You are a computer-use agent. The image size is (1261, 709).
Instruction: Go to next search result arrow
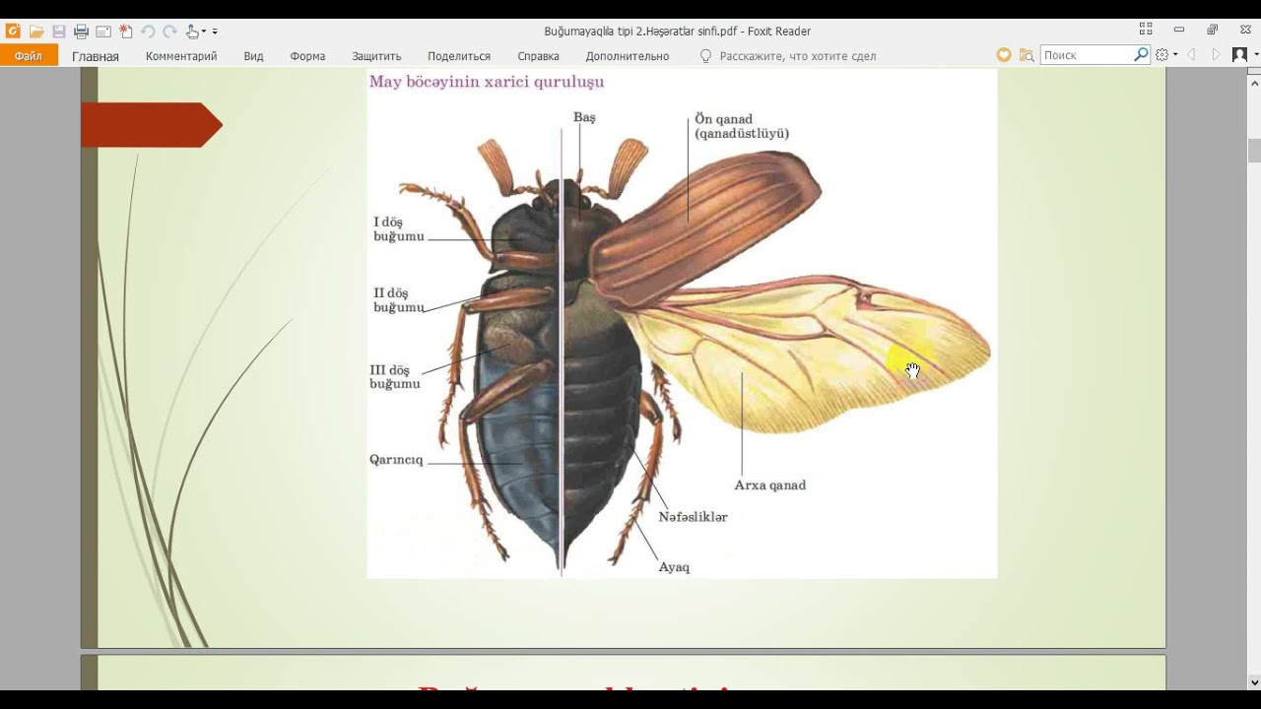tap(1216, 55)
